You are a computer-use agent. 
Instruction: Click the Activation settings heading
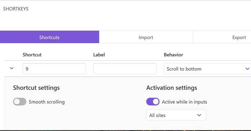172,88
